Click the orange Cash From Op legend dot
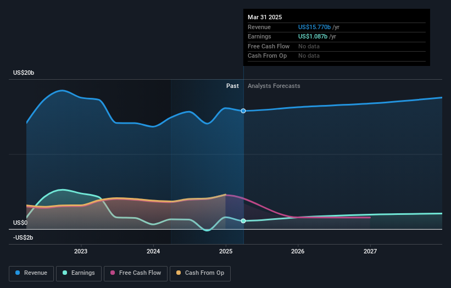The image size is (451, 288). 179,273
